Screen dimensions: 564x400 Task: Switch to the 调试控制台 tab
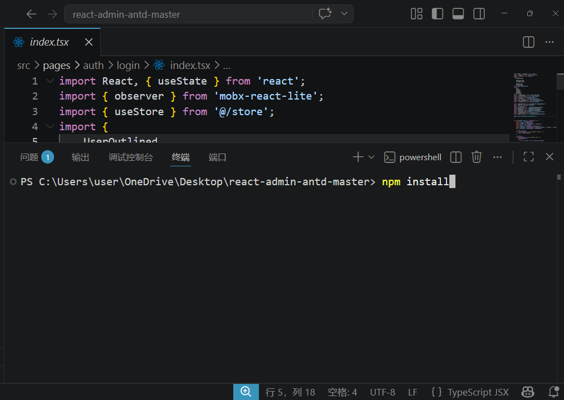click(130, 157)
